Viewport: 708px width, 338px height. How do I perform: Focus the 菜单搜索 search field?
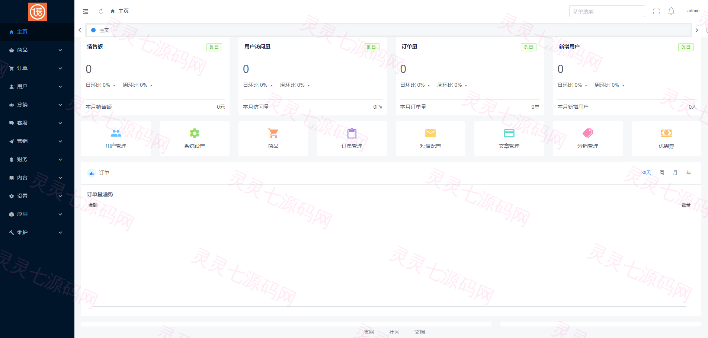[x=607, y=11]
